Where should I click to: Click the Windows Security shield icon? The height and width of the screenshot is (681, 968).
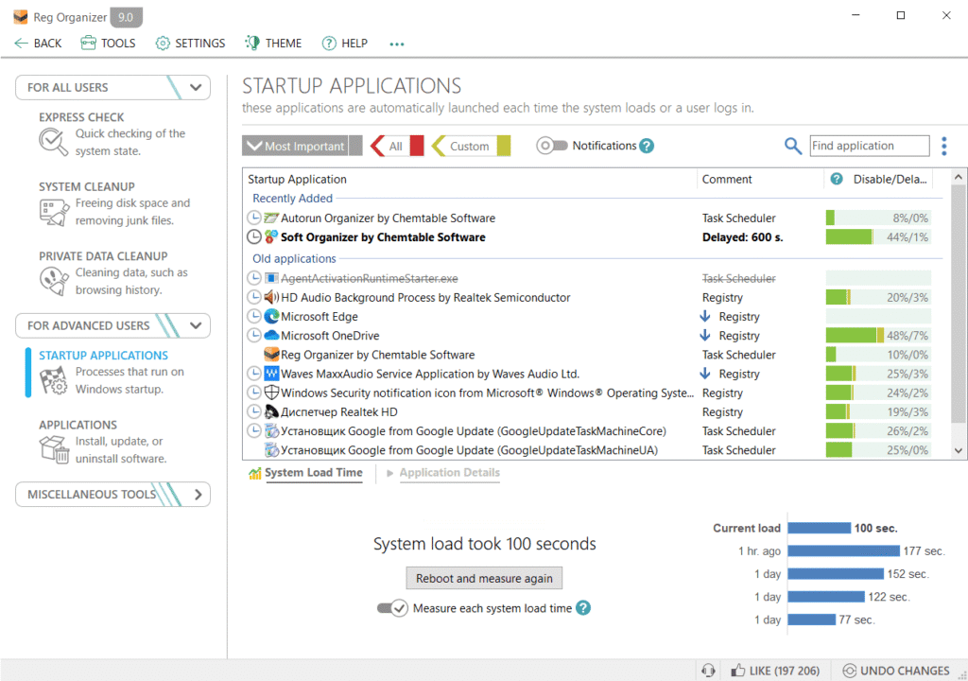point(271,393)
